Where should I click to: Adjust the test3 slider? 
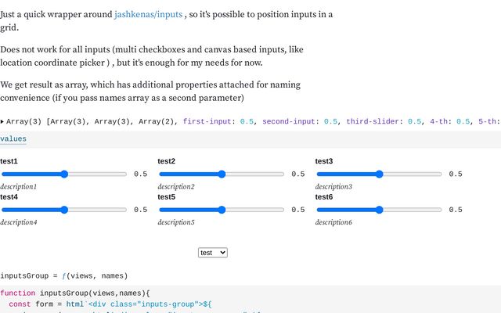379,174
